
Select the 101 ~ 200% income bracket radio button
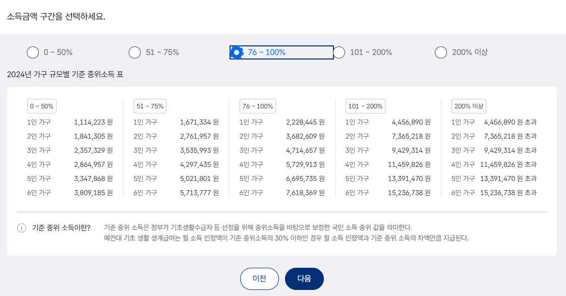coord(339,52)
